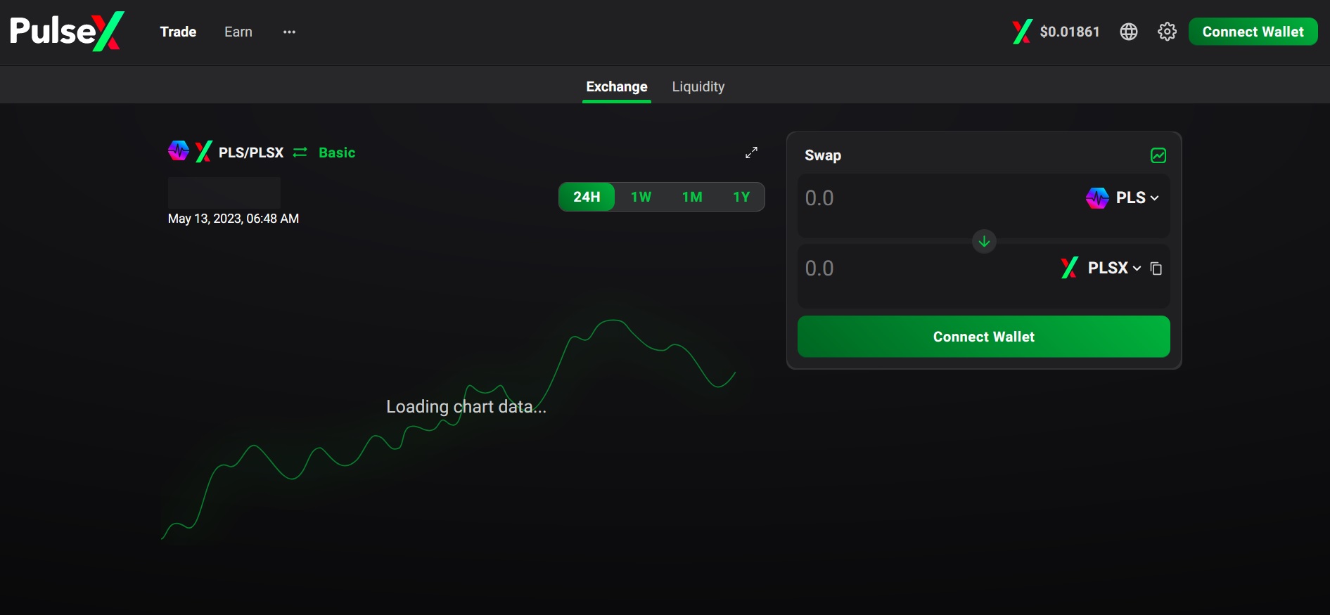Open the more options ellipsis menu
Image resolution: width=1330 pixels, height=615 pixels.
point(289,32)
